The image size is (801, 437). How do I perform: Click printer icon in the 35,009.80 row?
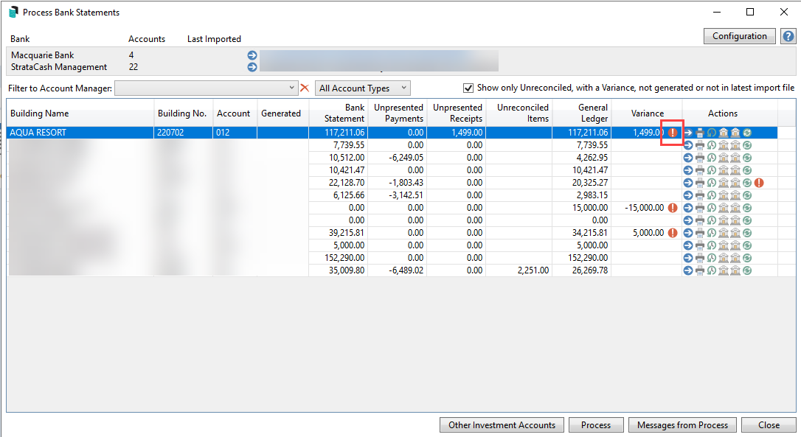[700, 270]
